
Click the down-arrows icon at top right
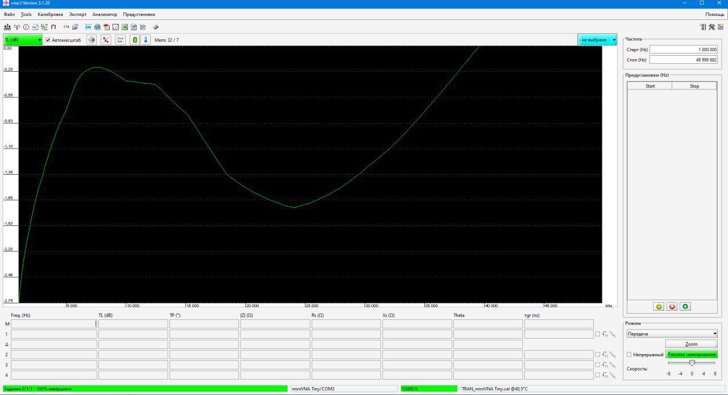(x=703, y=27)
